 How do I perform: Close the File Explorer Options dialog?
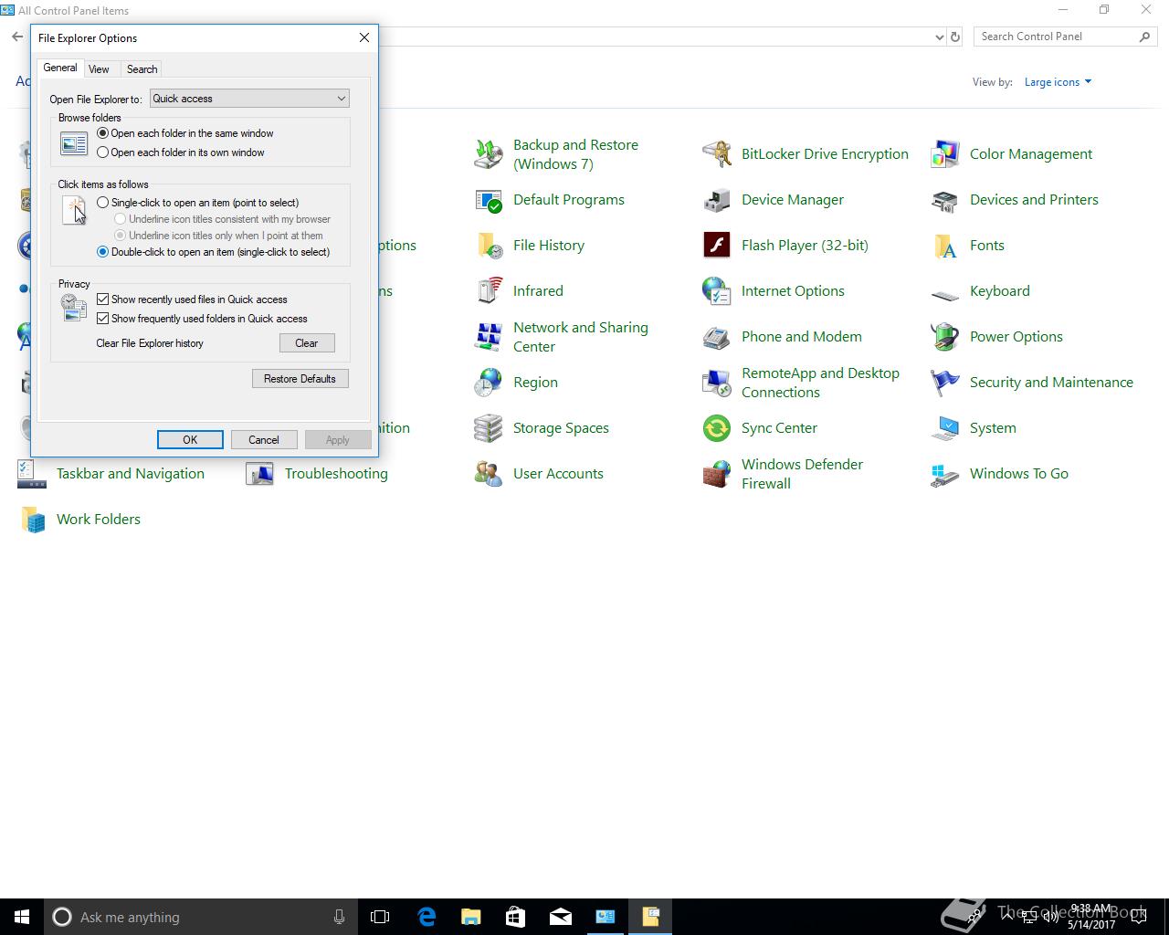(x=364, y=37)
